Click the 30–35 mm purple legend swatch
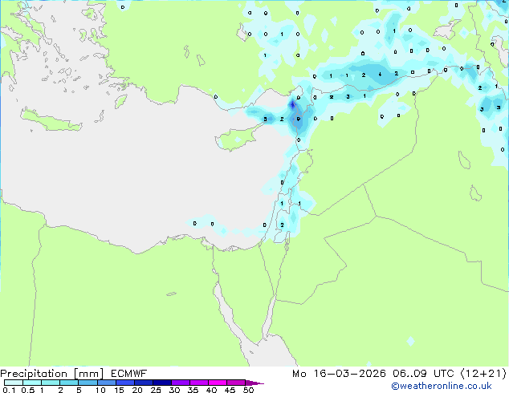The height and width of the screenshot is (393, 509). pyautogui.click(x=181, y=383)
